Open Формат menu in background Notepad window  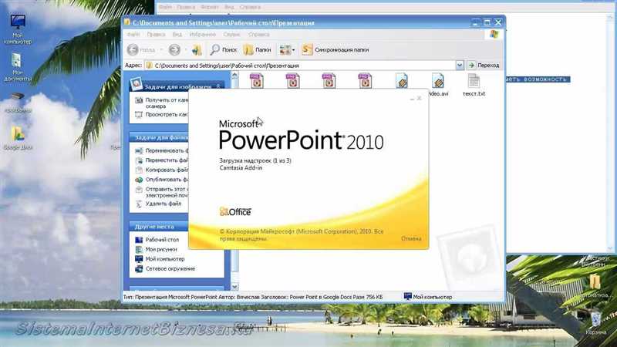[x=209, y=7]
